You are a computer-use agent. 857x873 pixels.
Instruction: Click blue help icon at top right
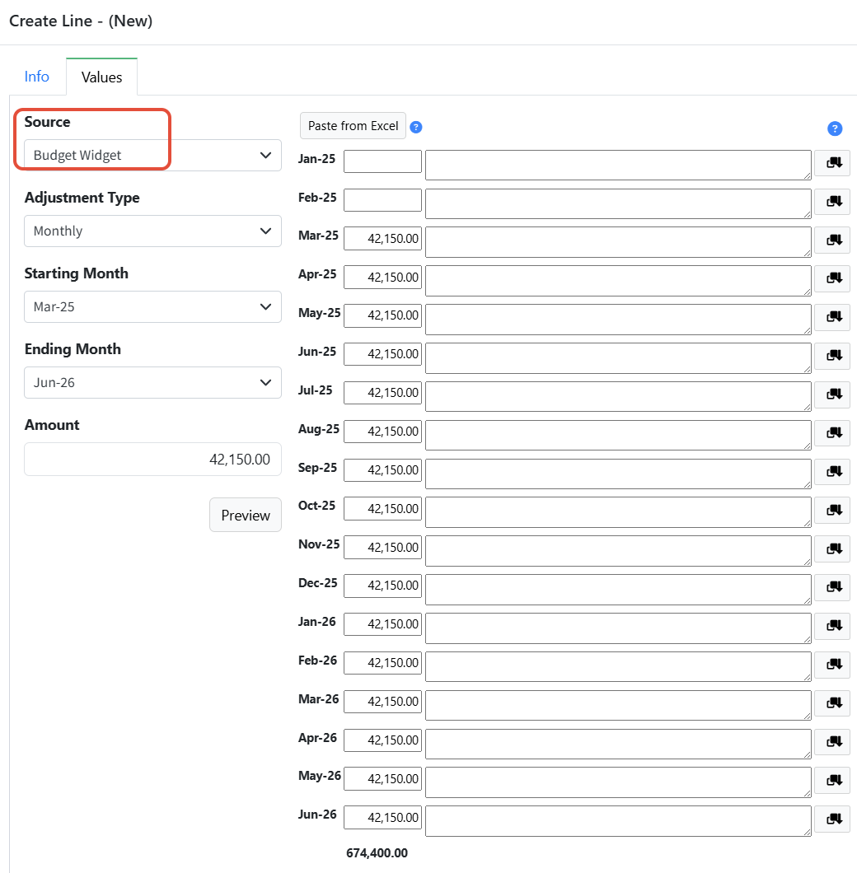[x=834, y=128]
